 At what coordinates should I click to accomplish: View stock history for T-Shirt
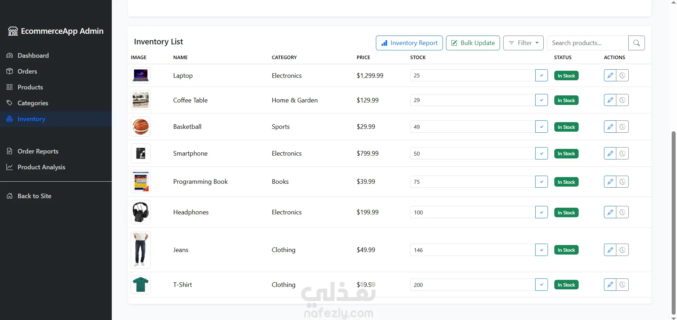click(622, 285)
